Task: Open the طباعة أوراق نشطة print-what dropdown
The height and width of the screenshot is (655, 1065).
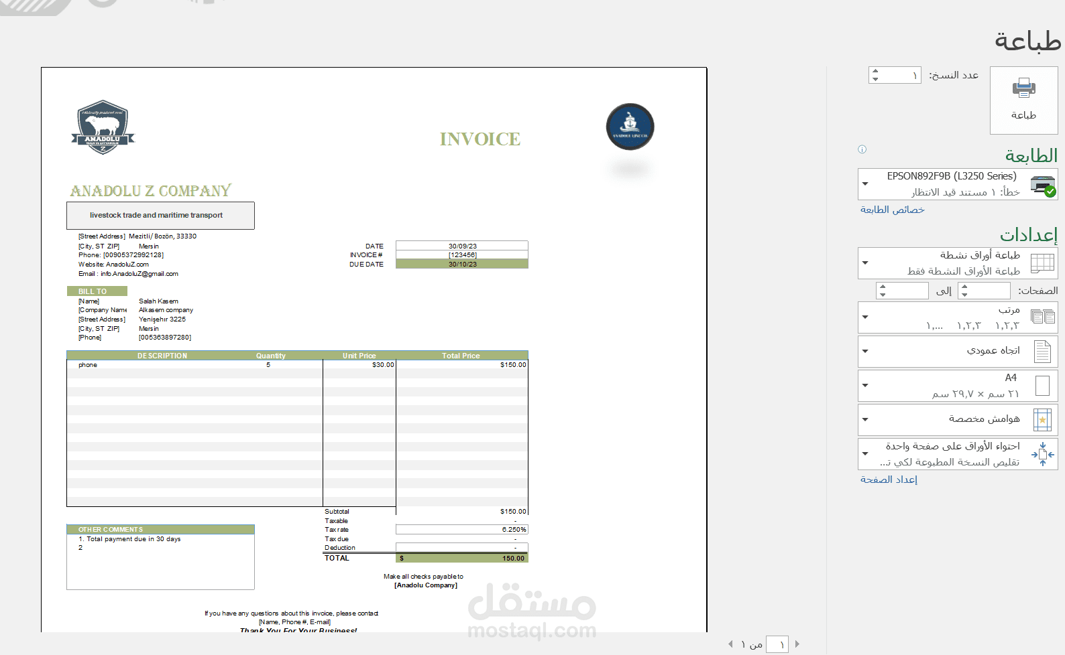Action: (958, 263)
